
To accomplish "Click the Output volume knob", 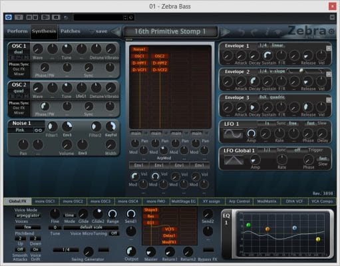I will tap(131, 251).
